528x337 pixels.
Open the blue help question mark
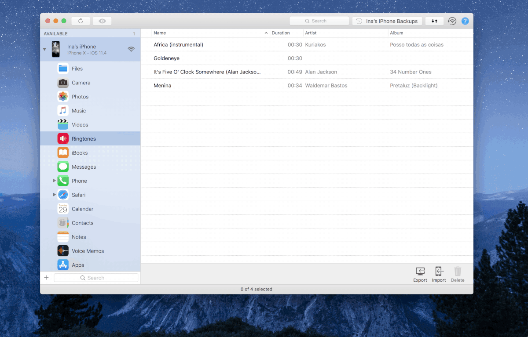[x=465, y=21]
